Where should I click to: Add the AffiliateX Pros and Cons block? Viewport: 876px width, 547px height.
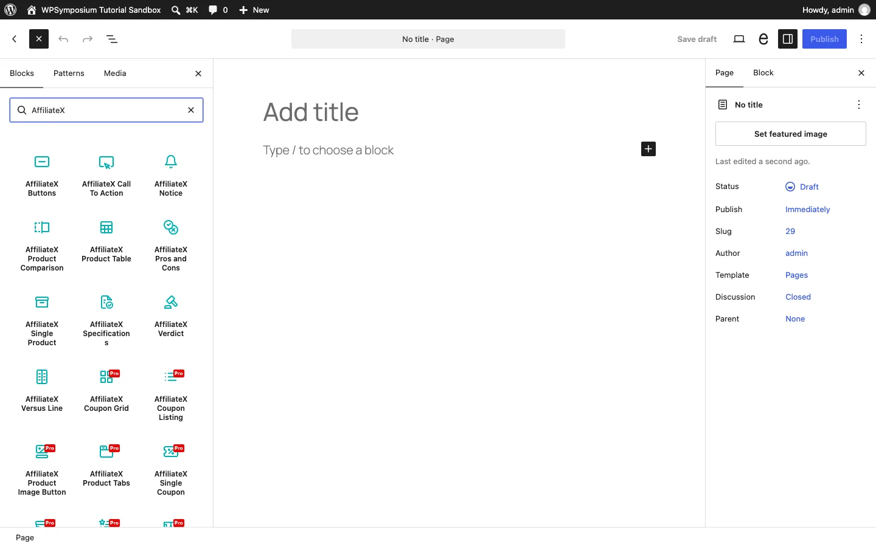click(171, 246)
